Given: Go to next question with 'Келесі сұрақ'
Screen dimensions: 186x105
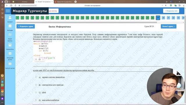Looking at the screenshot, I should click(169, 26).
